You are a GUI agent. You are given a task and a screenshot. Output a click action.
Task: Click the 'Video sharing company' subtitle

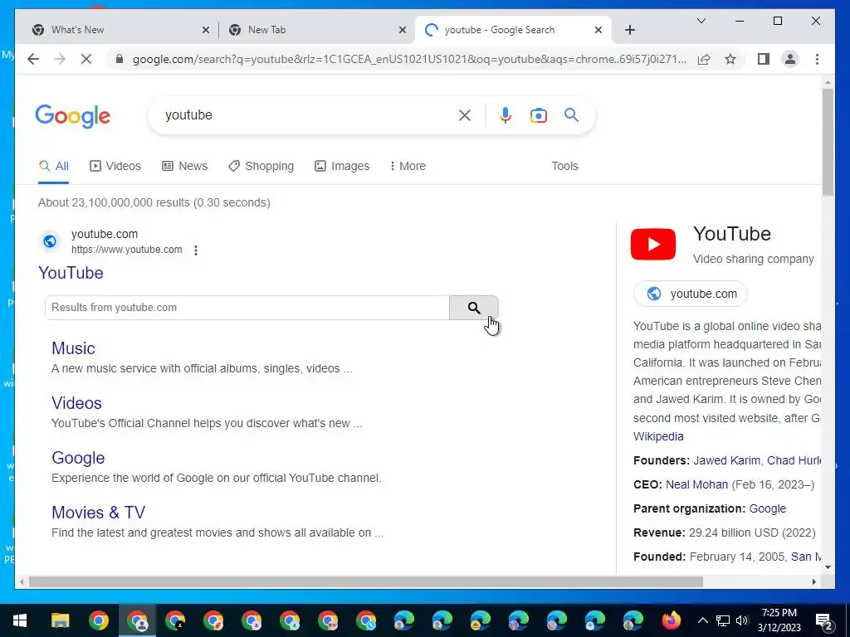[754, 259]
